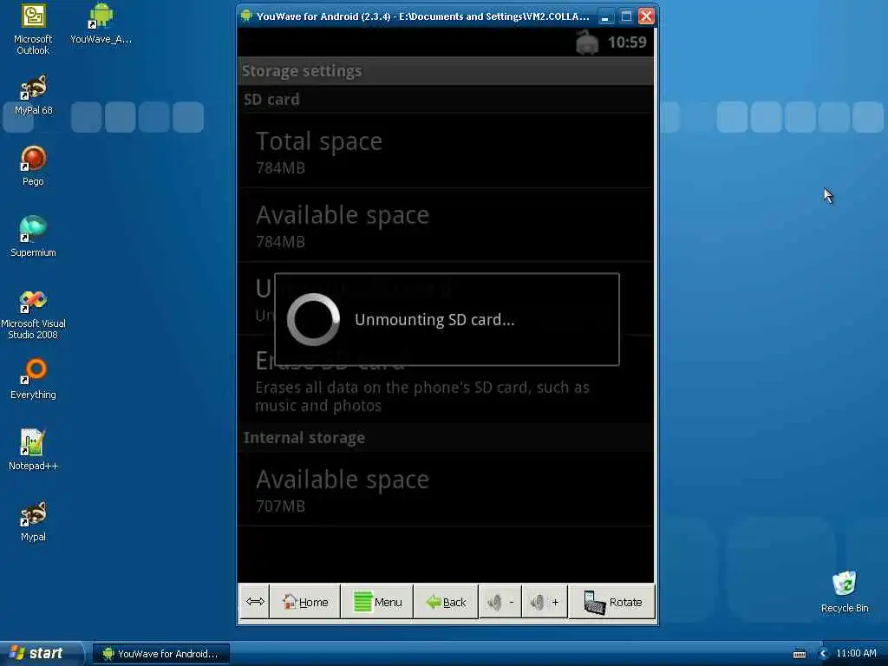This screenshot has height=666, width=888.
Task: Close the YouWave window
Action: click(x=646, y=16)
